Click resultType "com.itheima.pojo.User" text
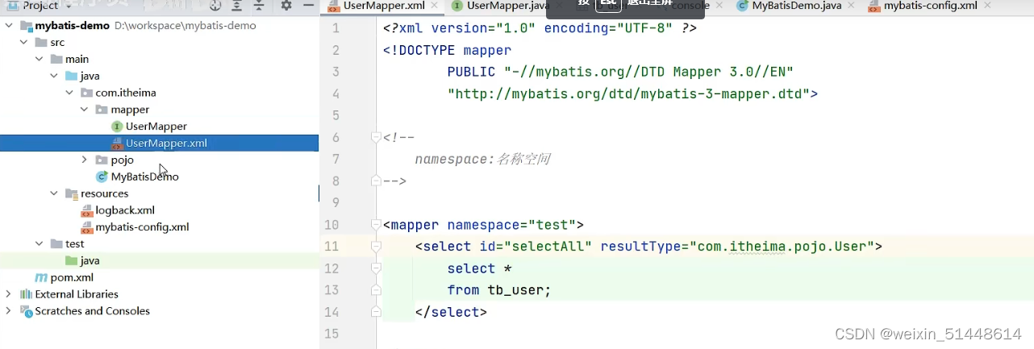The width and height of the screenshot is (1034, 349). [782, 247]
